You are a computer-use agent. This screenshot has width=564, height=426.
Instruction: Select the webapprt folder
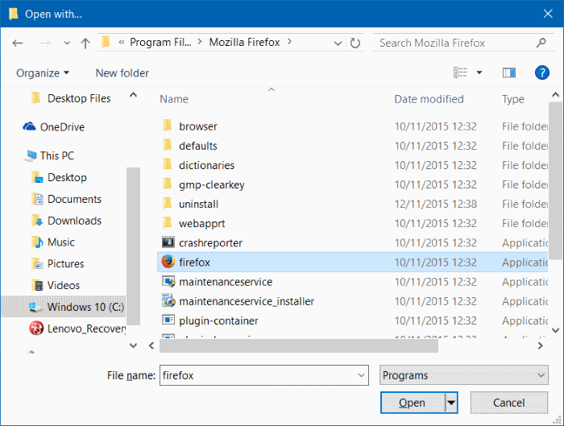point(201,223)
